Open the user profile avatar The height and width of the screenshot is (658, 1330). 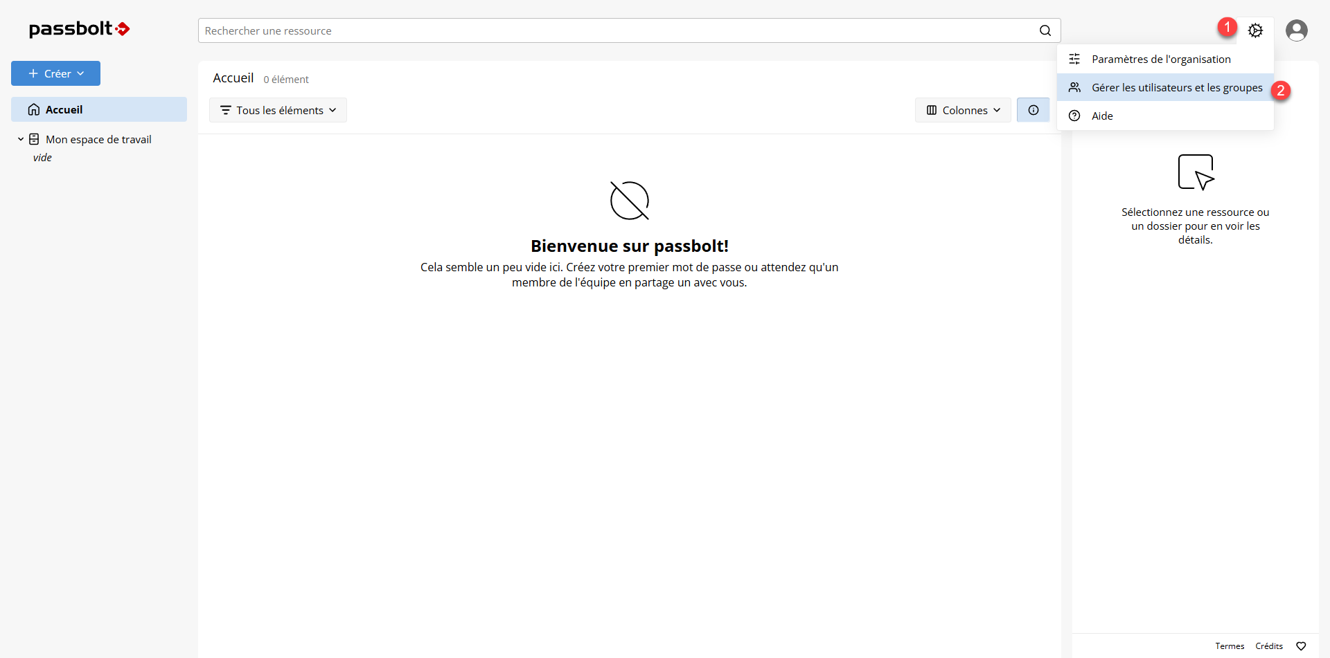click(1296, 30)
